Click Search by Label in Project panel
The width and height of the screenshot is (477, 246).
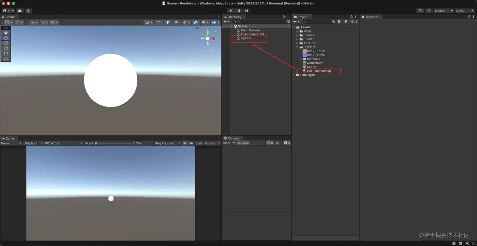pyautogui.click(x=346, y=22)
